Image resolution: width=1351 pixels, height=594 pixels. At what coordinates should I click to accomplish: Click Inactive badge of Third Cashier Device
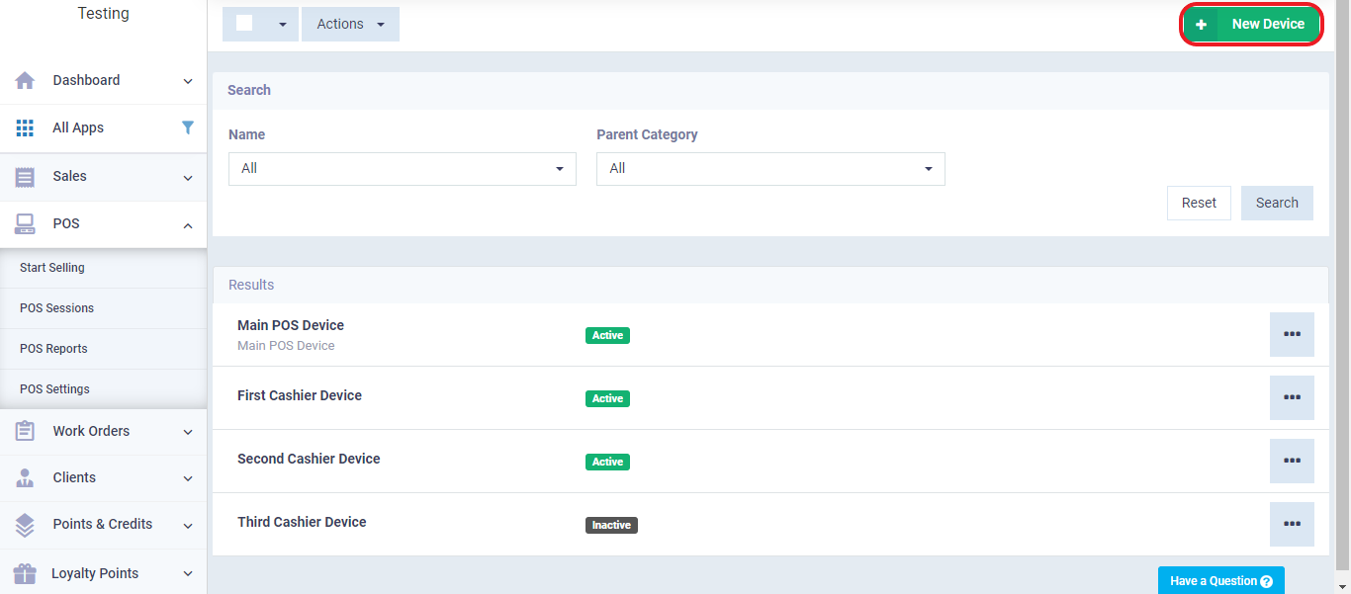coord(611,525)
